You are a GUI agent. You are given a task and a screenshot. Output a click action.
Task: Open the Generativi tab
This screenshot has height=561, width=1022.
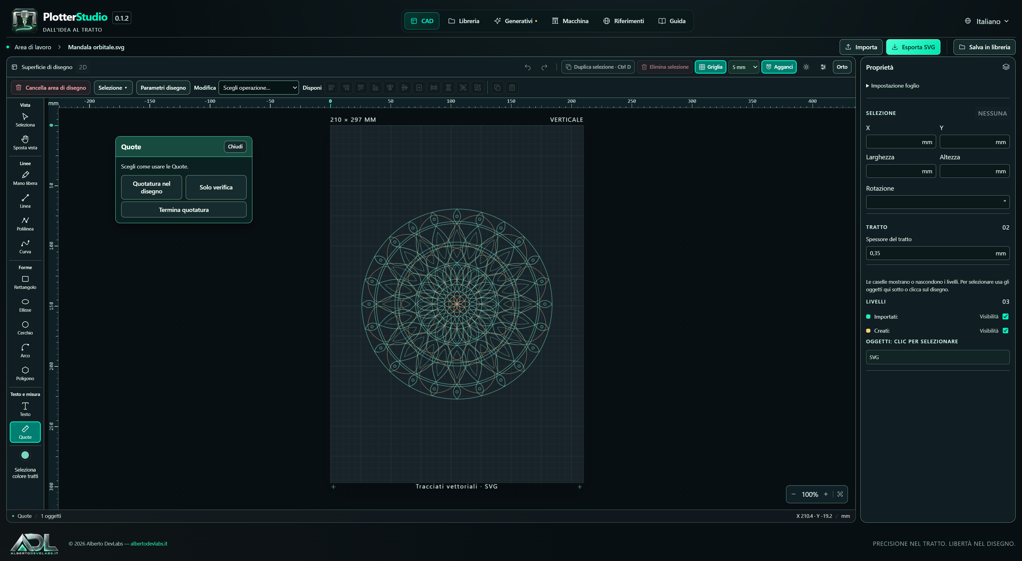515,21
